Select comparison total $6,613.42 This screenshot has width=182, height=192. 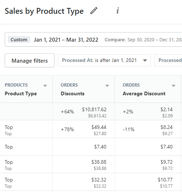tap(97, 116)
